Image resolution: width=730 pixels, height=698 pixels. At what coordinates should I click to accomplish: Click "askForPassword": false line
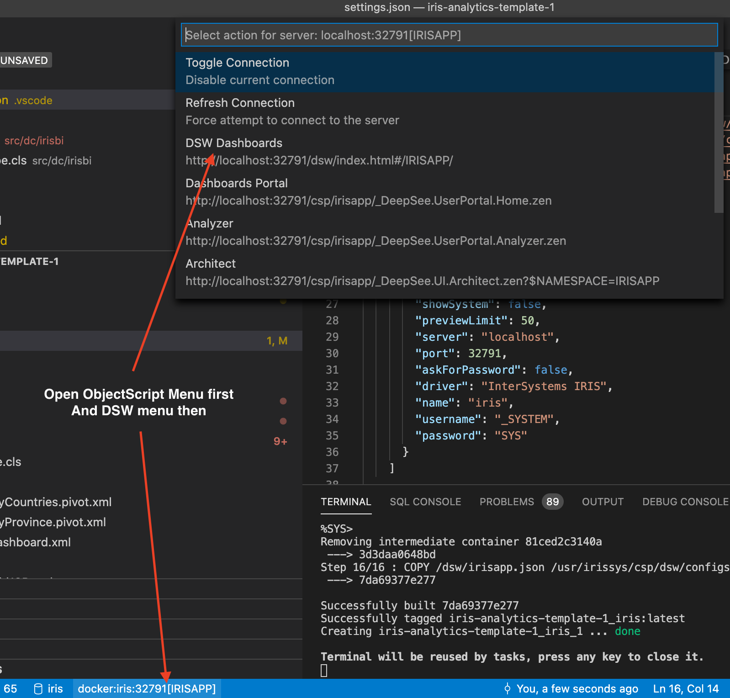pyautogui.click(x=494, y=370)
